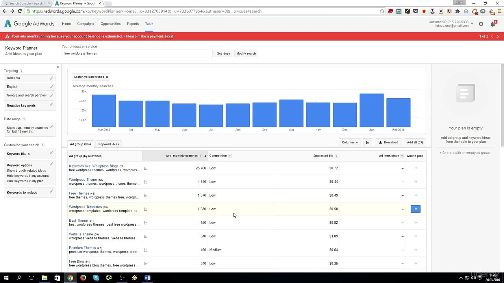Open the Reports menu

click(133, 24)
